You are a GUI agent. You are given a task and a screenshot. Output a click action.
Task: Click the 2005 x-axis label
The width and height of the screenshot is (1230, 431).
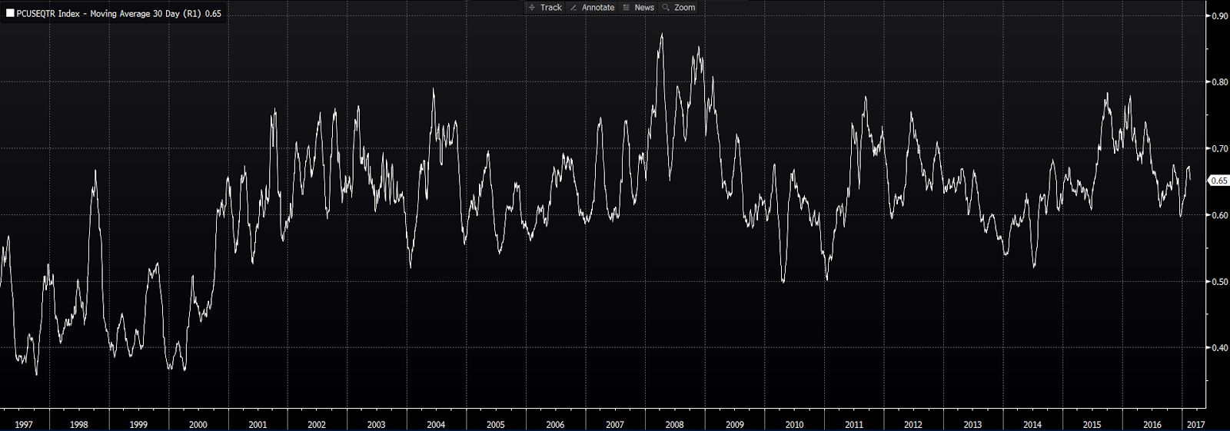click(496, 424)
